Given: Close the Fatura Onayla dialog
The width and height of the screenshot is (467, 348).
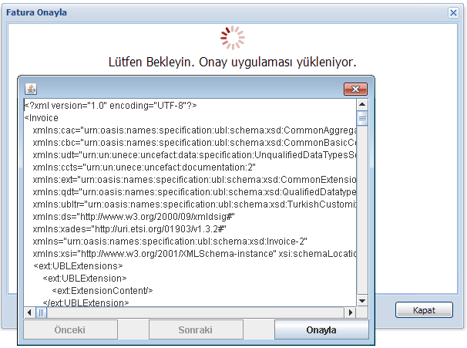Looking at the screenshot, I should 454,13.
